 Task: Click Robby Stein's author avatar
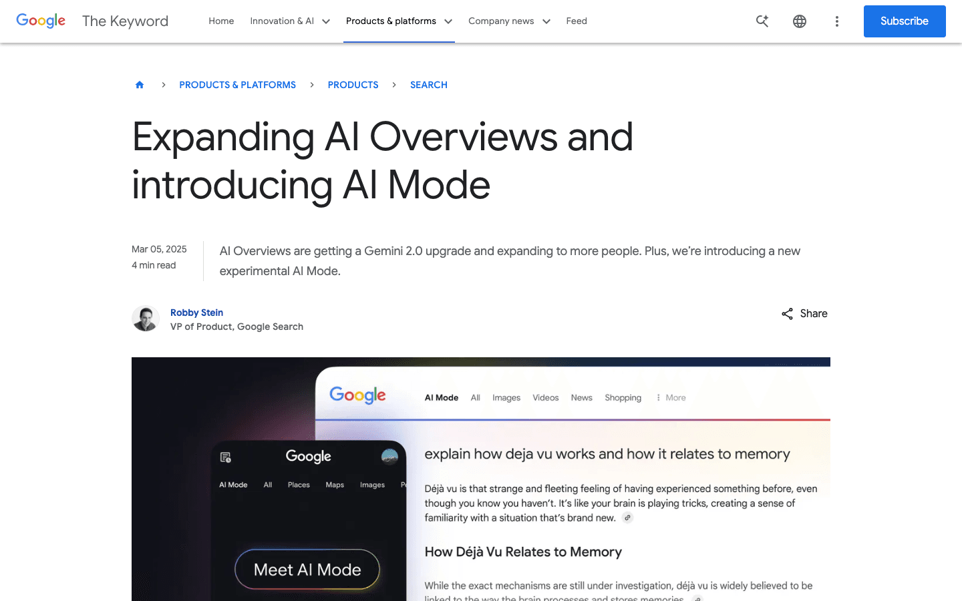click(x=146, y=319)
